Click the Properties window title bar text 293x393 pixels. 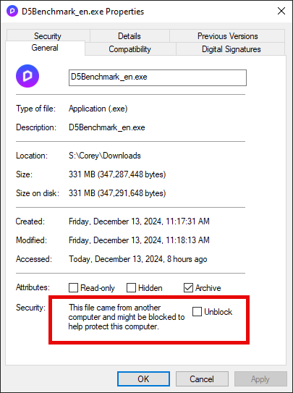tap(83, 12)
